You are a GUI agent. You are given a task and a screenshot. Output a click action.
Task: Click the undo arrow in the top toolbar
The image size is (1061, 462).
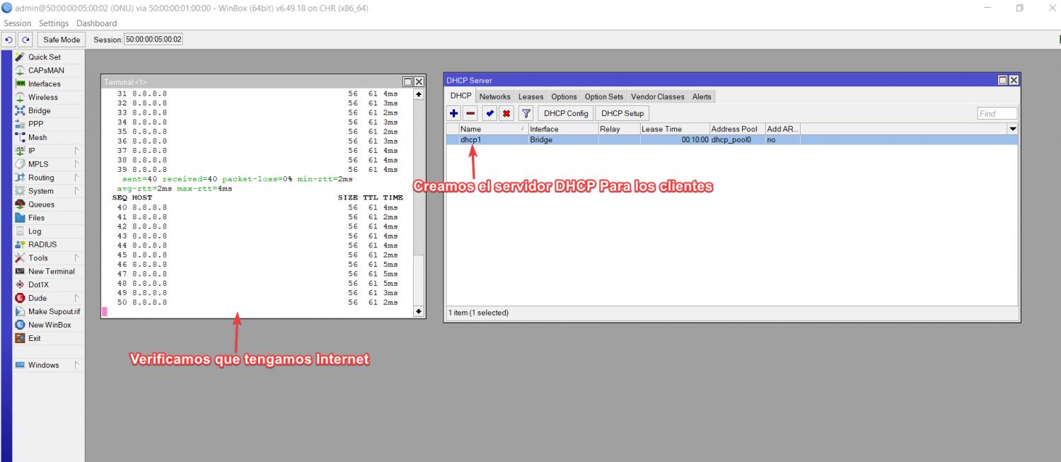pos(8,40)
